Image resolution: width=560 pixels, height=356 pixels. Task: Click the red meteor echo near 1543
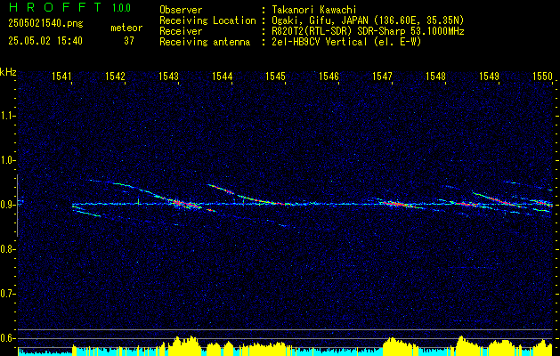tap(184, 204)
